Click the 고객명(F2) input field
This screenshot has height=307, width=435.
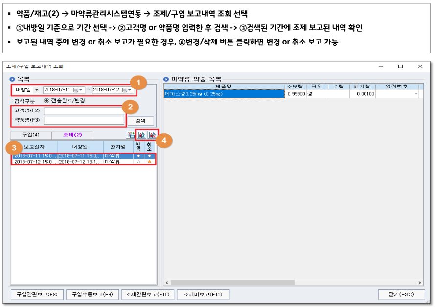(84, 111)
